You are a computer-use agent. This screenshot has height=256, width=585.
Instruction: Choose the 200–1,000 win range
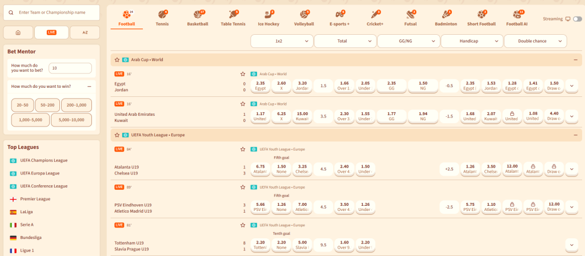(x=77, y=105)
